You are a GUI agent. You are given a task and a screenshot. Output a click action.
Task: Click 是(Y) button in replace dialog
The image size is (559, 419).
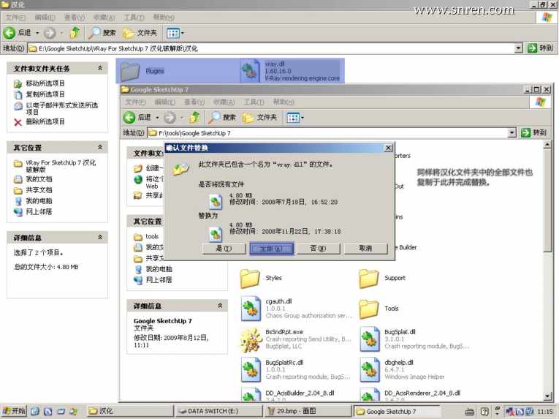tap(224, 249)
